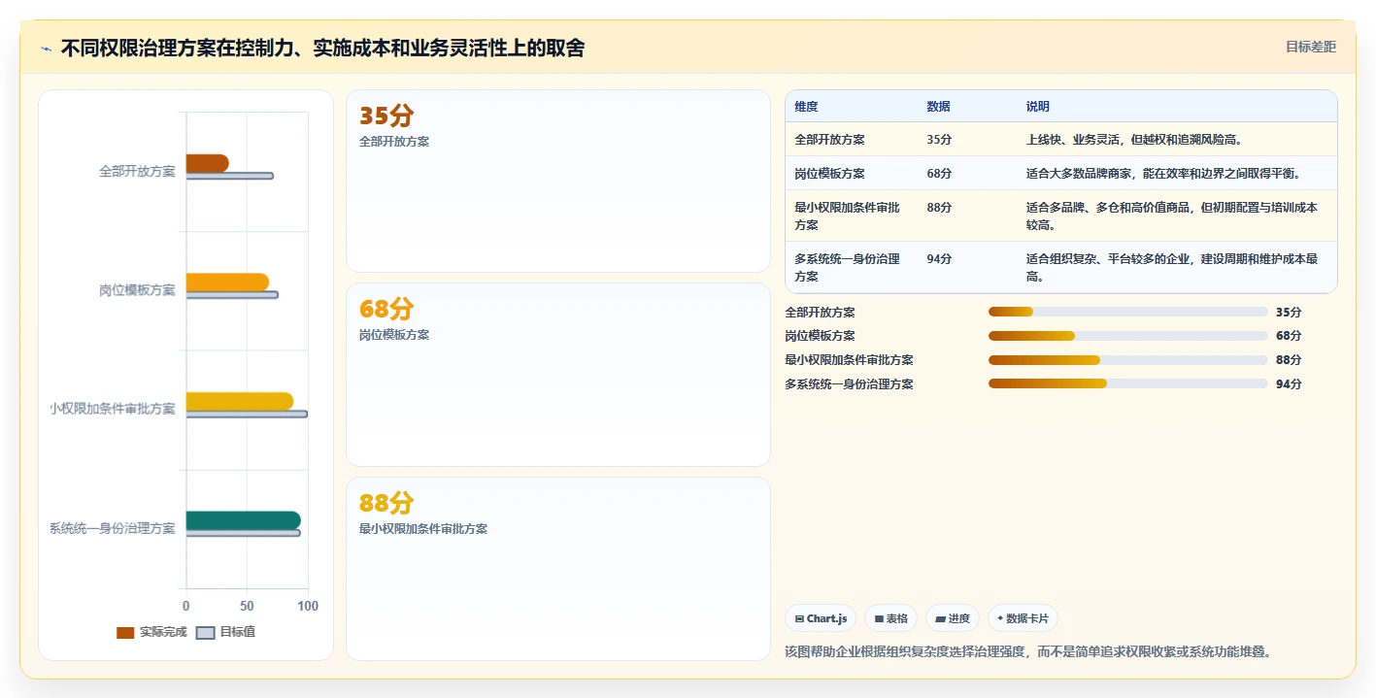
Task: Click the 88分 score heading in the card
Action: coord(386,503)
